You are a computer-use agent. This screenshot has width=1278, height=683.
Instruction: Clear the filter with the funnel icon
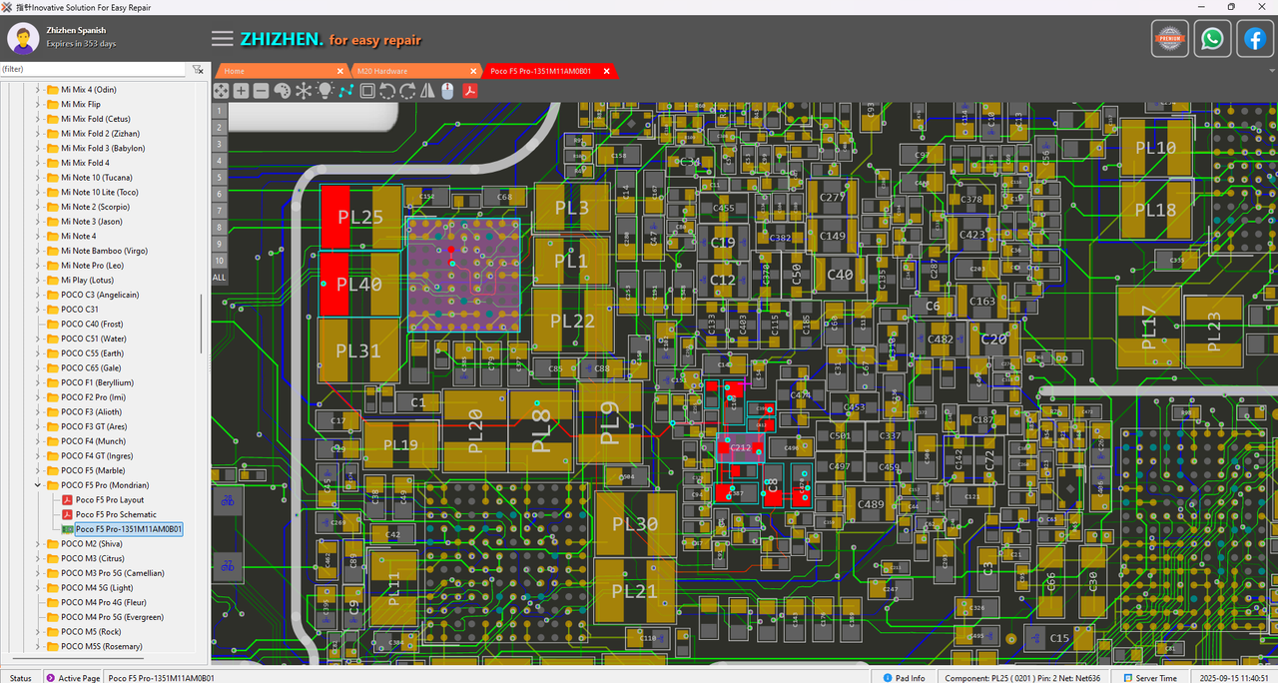click(x=198, y=70)
